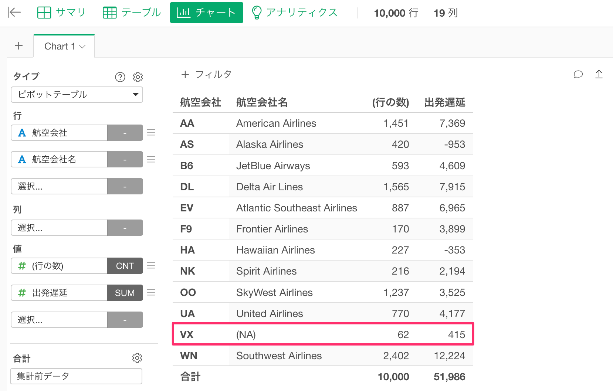Select the Alaska Airlines cell

click(270, 144)
